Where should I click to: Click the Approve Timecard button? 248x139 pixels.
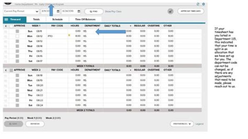[x=190, y=11]
